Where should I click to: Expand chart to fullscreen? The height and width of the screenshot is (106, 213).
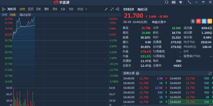[112, 9]
